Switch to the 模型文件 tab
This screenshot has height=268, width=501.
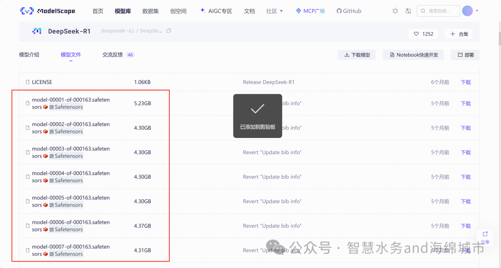click(71, 55)
